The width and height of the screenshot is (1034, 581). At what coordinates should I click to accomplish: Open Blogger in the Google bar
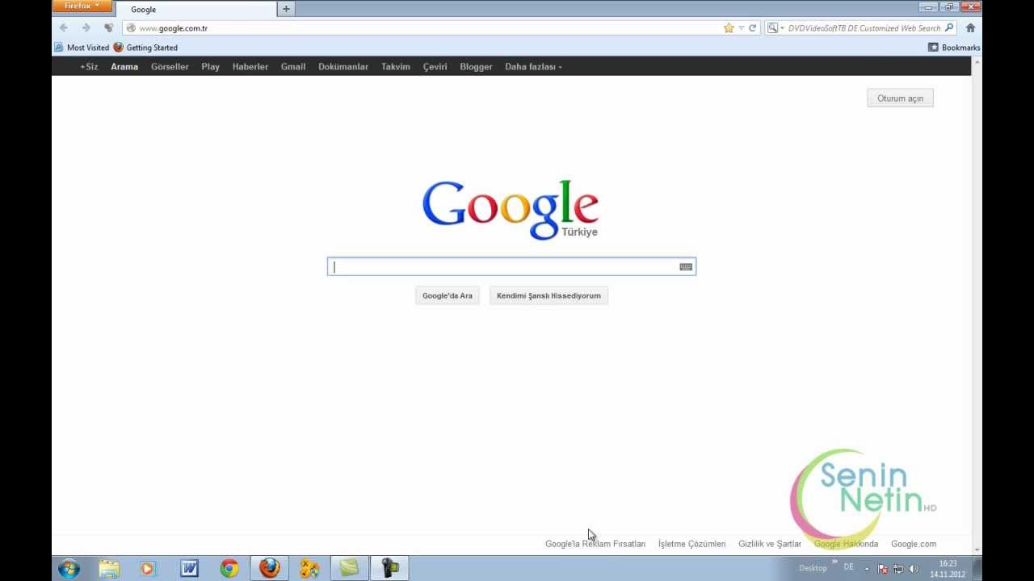[476, 67]
